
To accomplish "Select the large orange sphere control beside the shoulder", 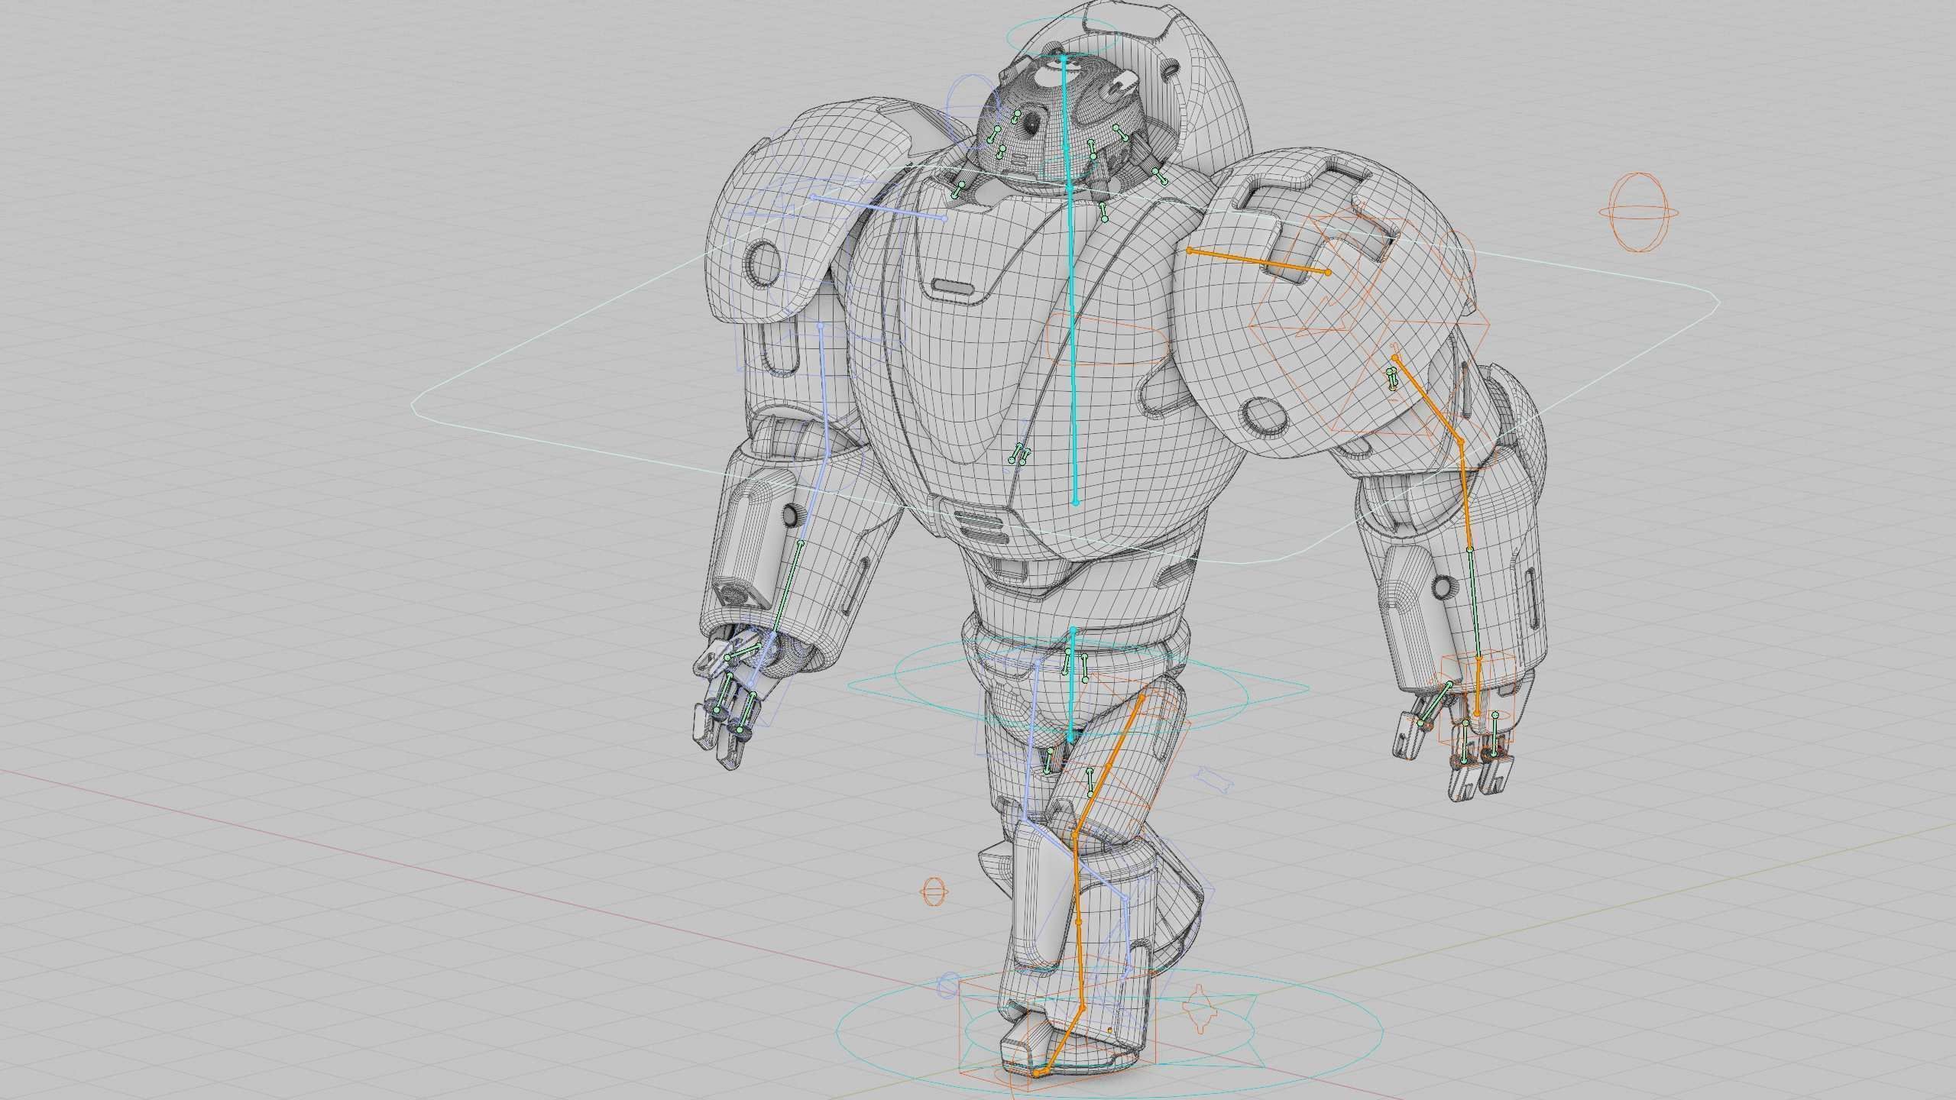I will 1639,212.
